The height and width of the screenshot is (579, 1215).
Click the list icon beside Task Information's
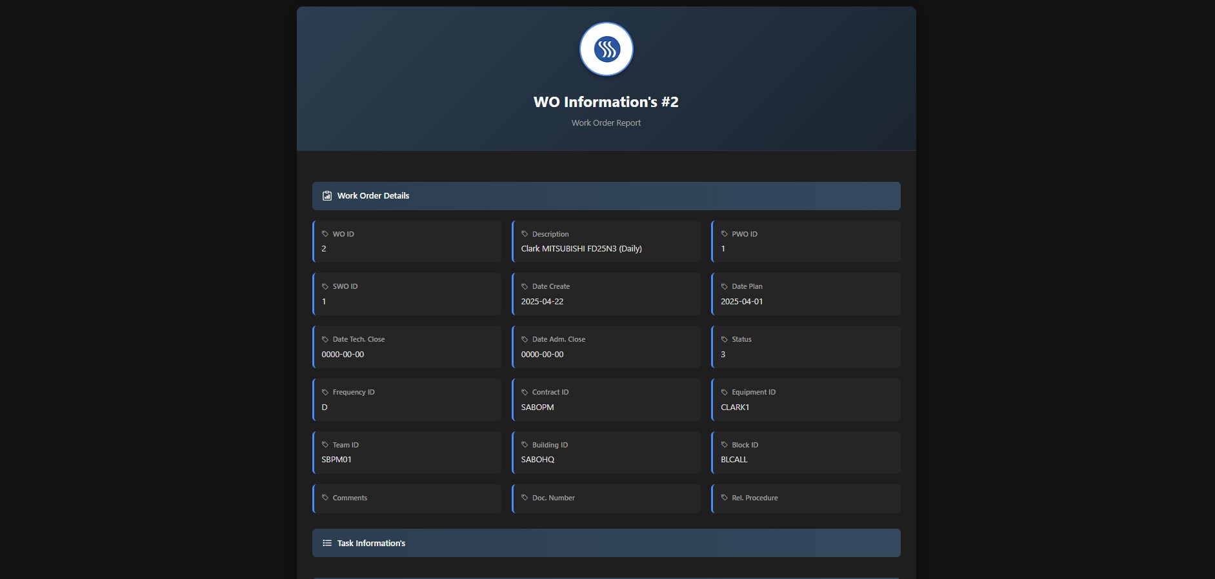pyautogui.click(x=327, y=543)
